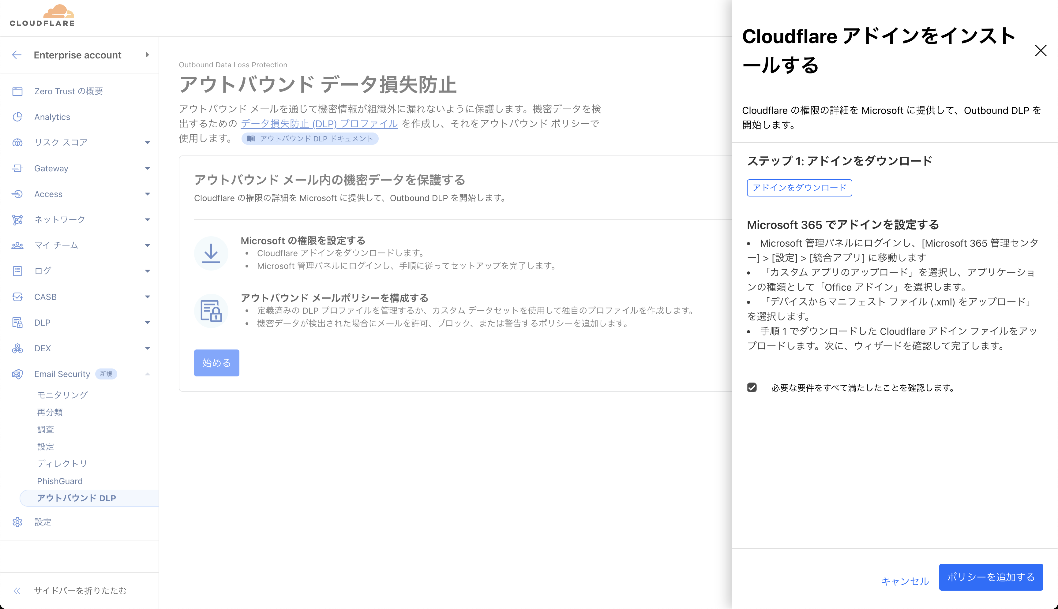1058x609 pixels.
Task: Close the add-in install panel
Action: tap(1041, 50)
